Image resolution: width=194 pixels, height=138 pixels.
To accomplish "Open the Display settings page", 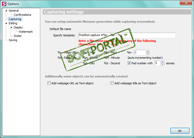I will pos(18,27).
